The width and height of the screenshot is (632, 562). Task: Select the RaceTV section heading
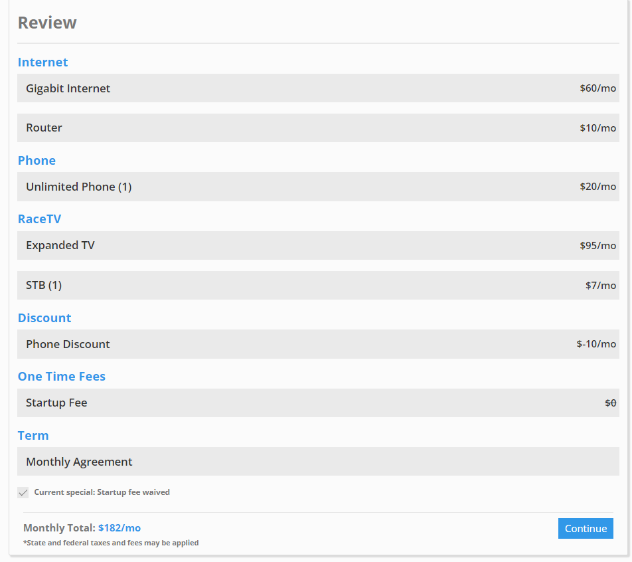pyautogui.click(x=39, y=219)
